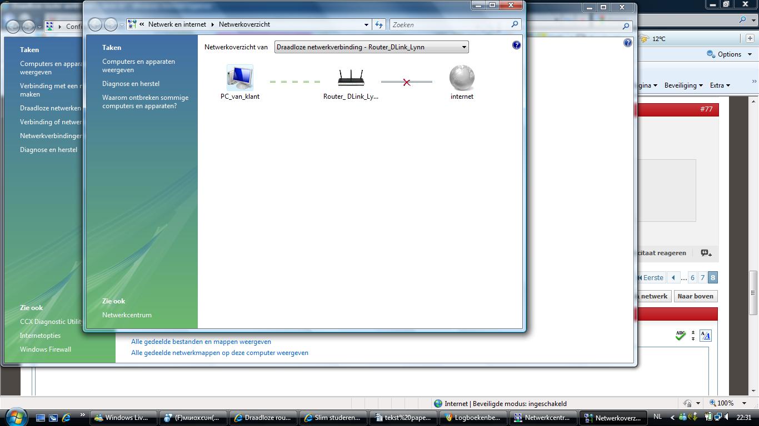This screenshot has height=426, width=759.
Task: Click the ABC spell check icon
Action: 680,335
